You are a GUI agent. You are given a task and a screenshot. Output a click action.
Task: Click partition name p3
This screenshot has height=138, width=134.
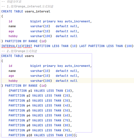click(29, 101)
